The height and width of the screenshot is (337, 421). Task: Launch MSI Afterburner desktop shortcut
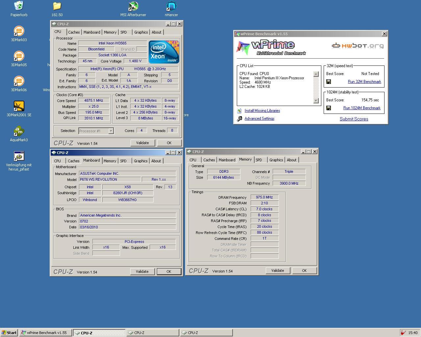point(133,6)
